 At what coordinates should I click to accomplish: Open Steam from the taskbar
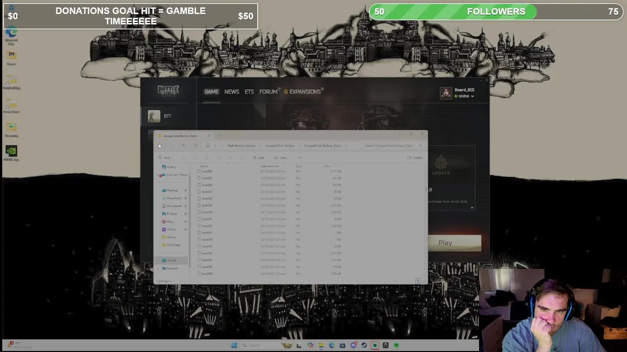point(364,345)
